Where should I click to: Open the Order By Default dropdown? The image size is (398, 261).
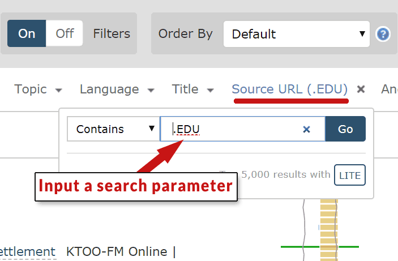click(x=296, y=34)
